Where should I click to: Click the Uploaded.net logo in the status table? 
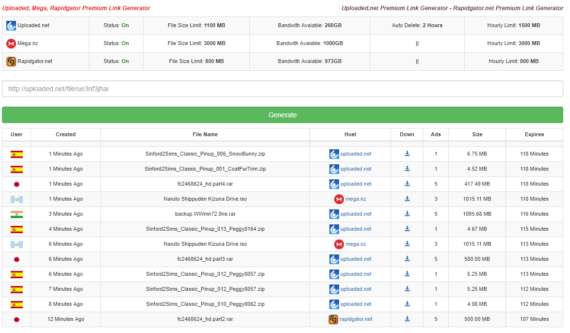pyautogui.click(x=11, y=25)
